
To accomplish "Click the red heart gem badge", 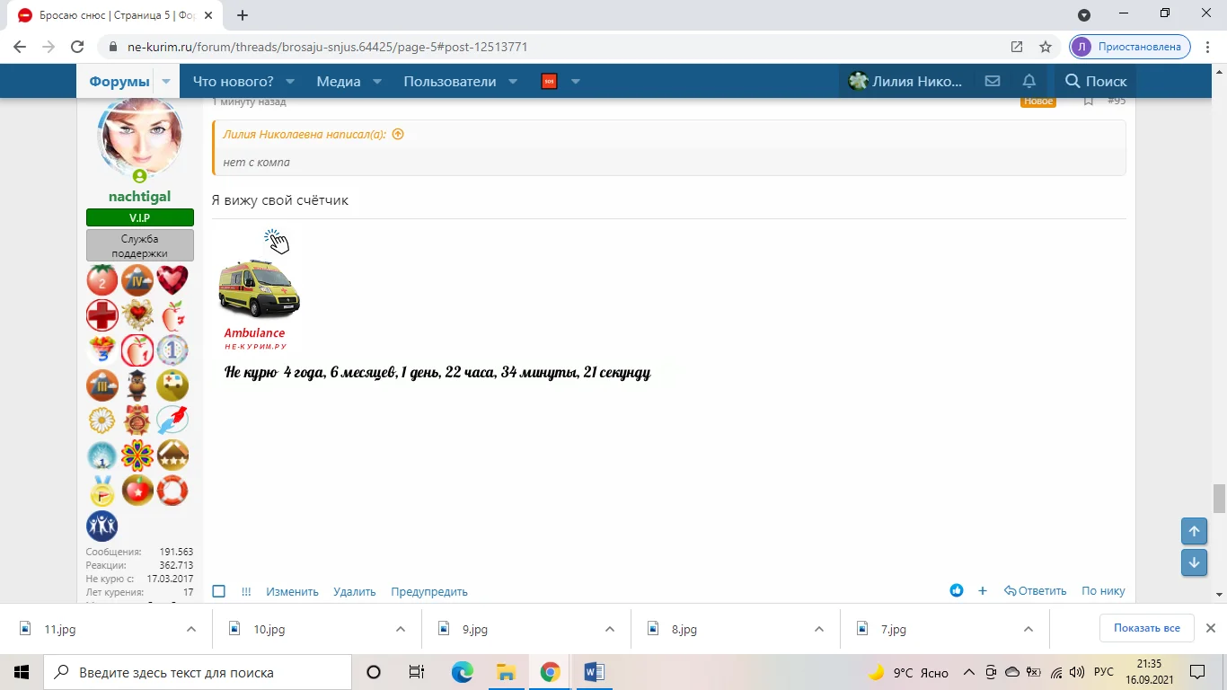I will (172, 280).
